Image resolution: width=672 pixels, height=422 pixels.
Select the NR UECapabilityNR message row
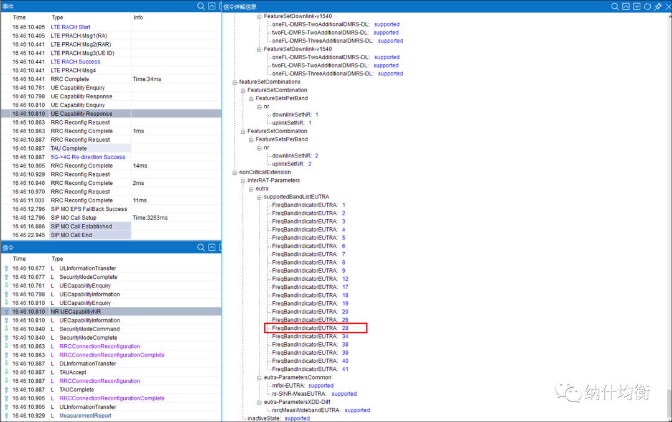coord(111,311)
